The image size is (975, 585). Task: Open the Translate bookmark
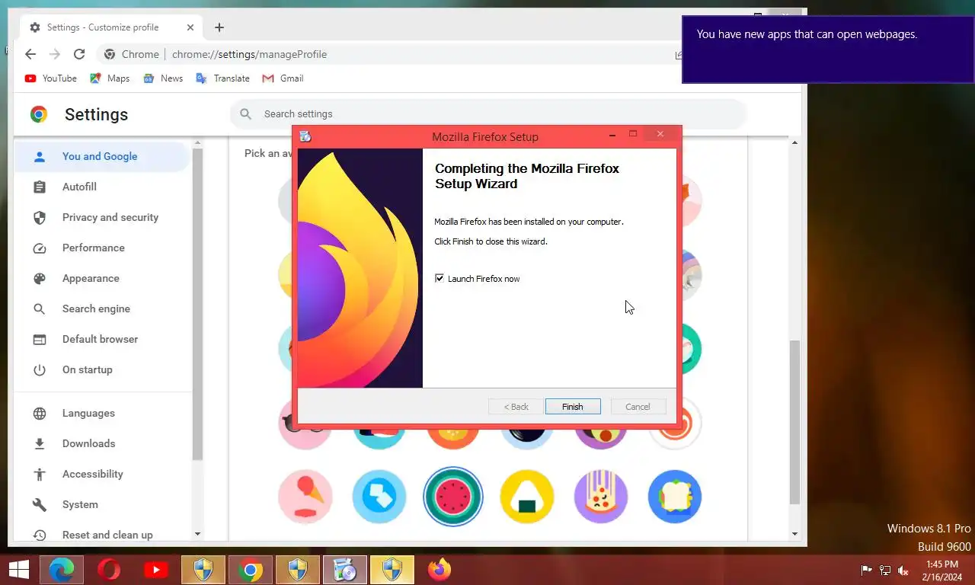click(x=222, y=78)
